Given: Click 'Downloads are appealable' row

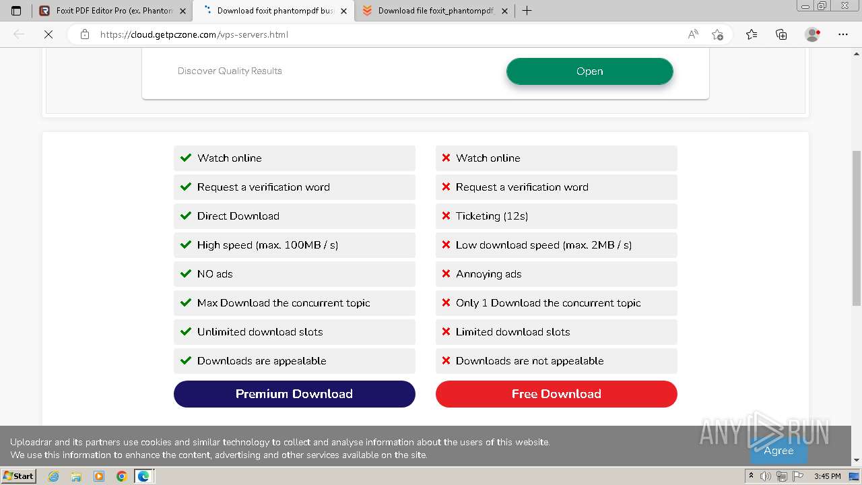Looking at the screenshot, I should [294, 361].
